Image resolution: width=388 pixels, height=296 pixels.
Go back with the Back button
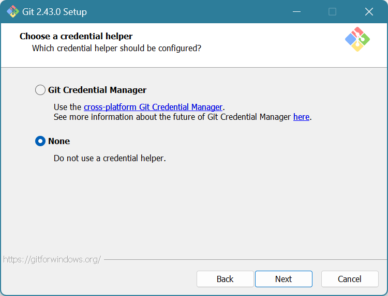point(225,279)
